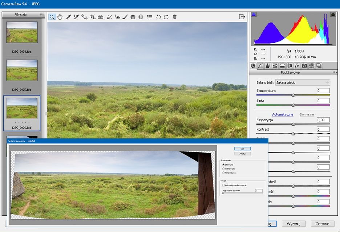
Task: Select the DSC_2025.jpg thumbnail in Filmstrip
Action: [22, 70]
